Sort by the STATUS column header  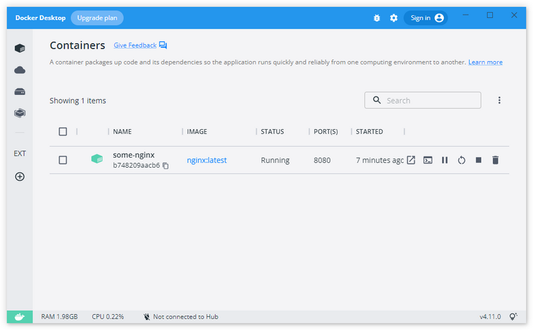point(272,132)
